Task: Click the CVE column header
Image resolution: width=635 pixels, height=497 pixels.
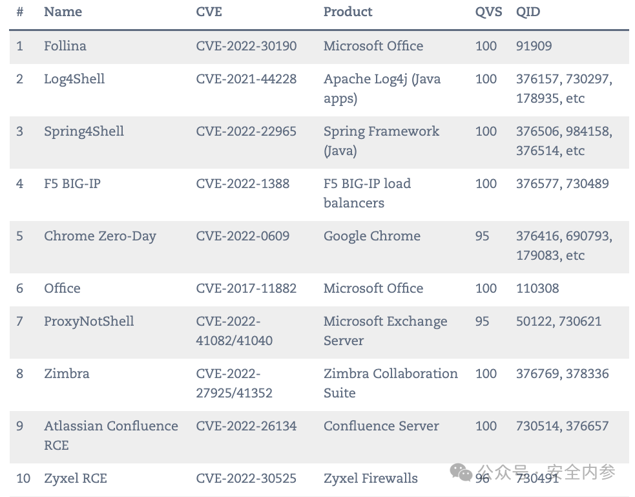Action: pyautogui.click(x=209, y=12)
